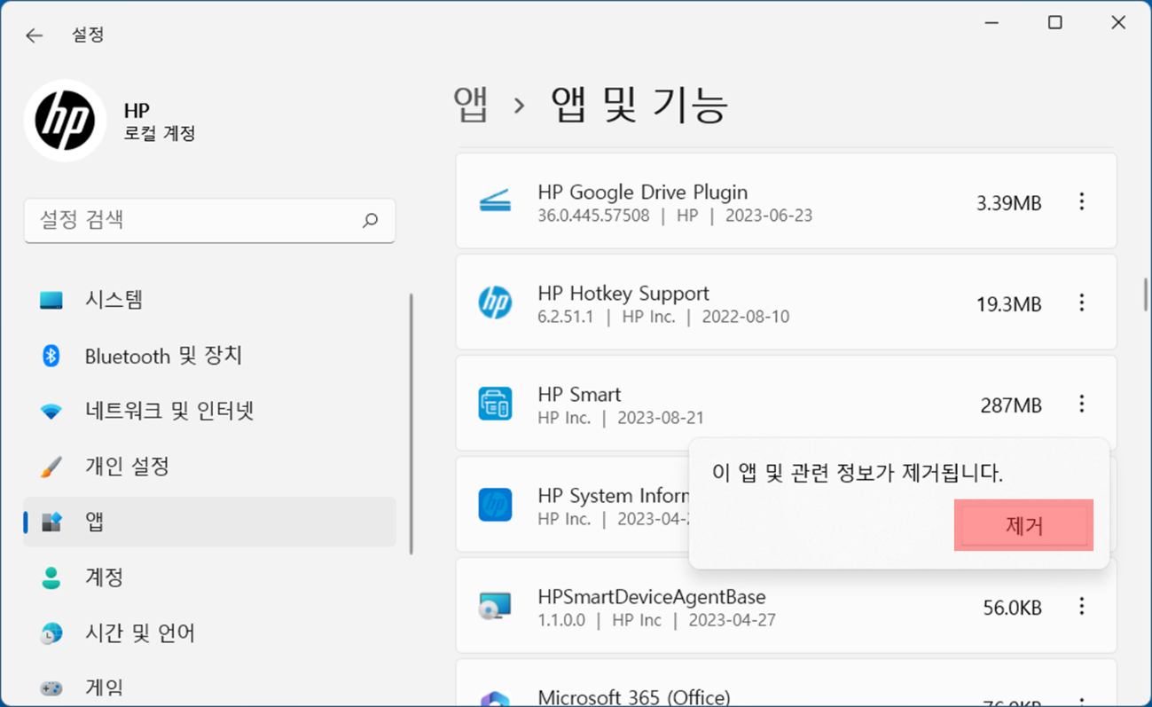Open 시간 및 언어 settings
1152x707 pixels.
[x=209, y=633]
